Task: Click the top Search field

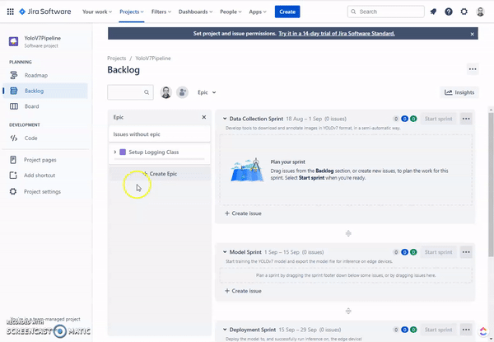Action: click(x=385, y=12)
